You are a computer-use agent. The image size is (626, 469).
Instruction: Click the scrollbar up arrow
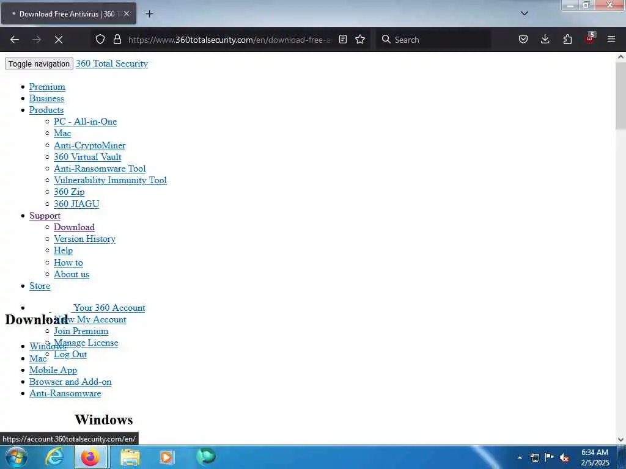pos(620,57)
